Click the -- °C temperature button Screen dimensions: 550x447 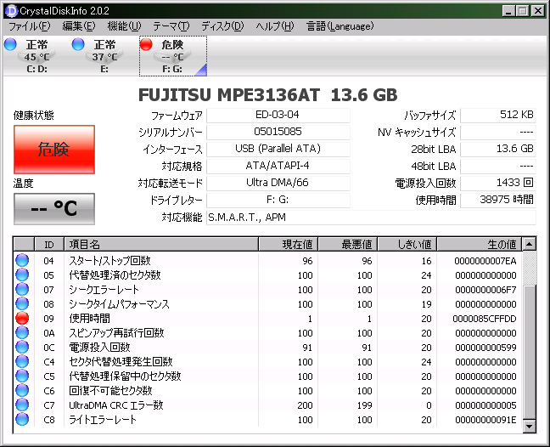(x=54, y=209)
